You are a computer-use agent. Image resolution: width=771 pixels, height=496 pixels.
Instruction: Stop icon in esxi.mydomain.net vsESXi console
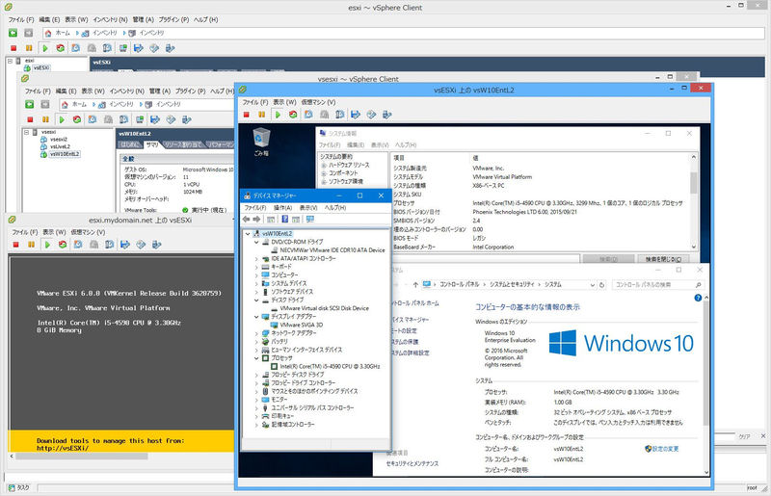coord(15,245)
